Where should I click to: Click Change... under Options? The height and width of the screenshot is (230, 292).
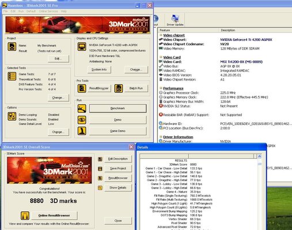tap(58, 132)
